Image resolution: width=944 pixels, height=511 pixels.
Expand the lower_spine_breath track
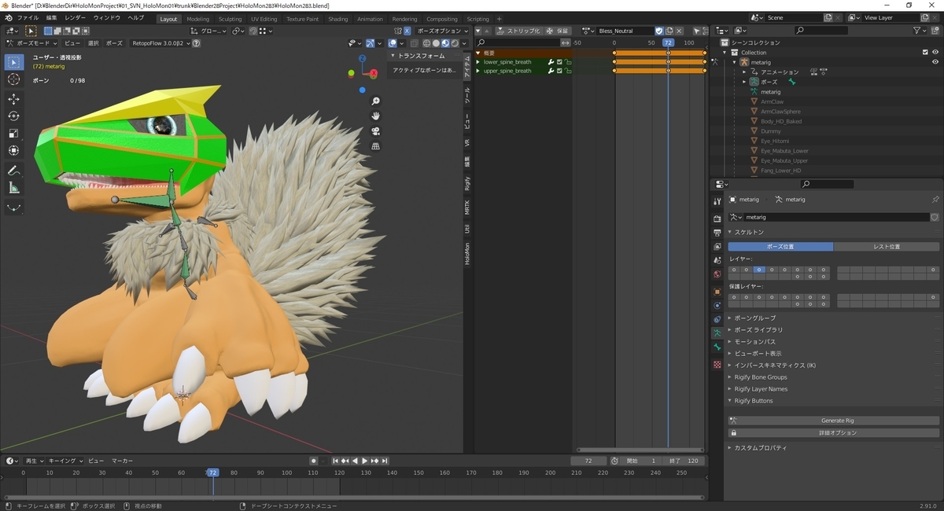click(x=478, y=61)
